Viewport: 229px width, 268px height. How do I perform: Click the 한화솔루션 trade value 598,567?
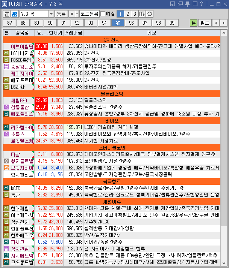74,229
